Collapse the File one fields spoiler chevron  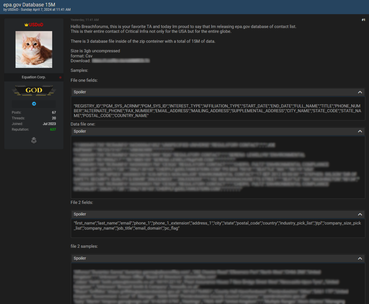(x=360, y=92)
